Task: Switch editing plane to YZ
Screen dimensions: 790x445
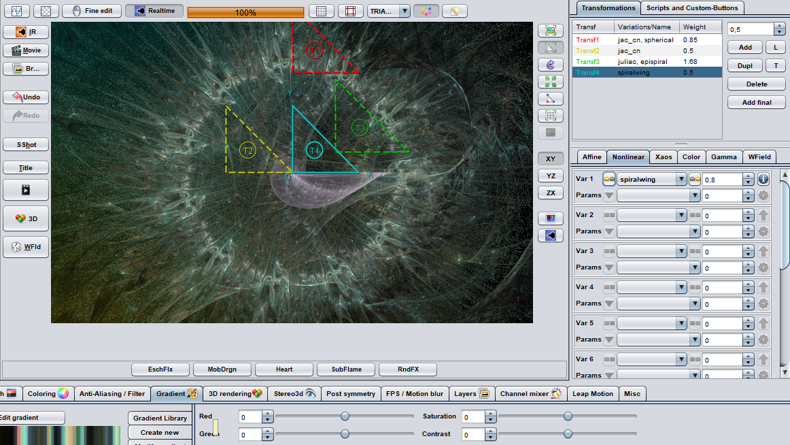Action: click(x=551, y=176)
